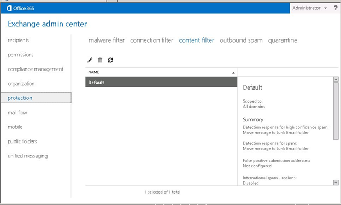This screenshot has height=205, width=341.
Task: Open mail flow section
Action: coord(17,113)
